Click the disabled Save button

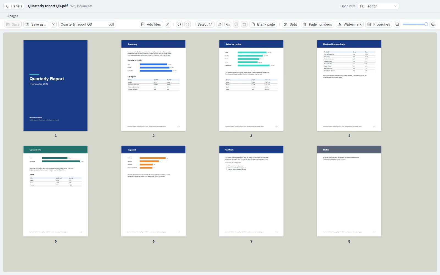[13, 24]
